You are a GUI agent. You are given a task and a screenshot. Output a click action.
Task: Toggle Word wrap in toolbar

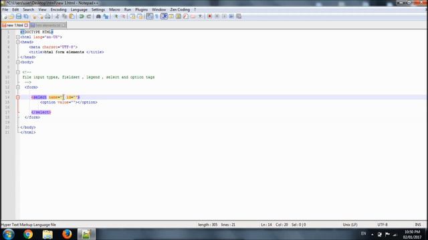150,17
